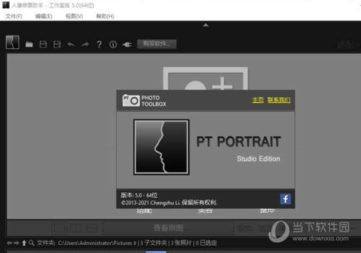Click the PT Portrait face silhouette image
The image size is (361, 253).
click(x=161, y=147)
